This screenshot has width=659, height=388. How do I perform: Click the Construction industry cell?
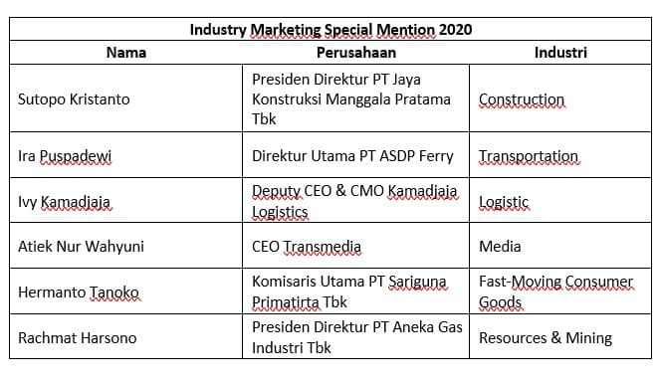[x=560, y=98]
